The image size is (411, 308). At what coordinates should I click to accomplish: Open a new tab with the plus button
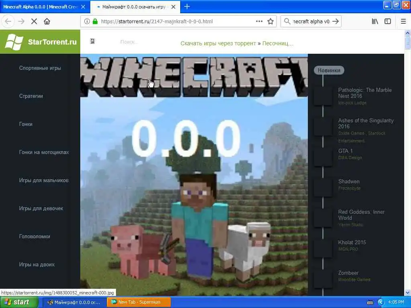pos(187,6)
